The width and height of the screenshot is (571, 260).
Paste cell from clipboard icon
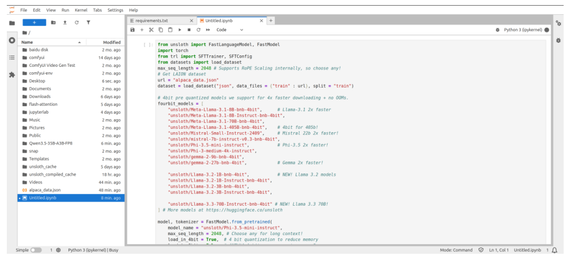pos(170,30)
